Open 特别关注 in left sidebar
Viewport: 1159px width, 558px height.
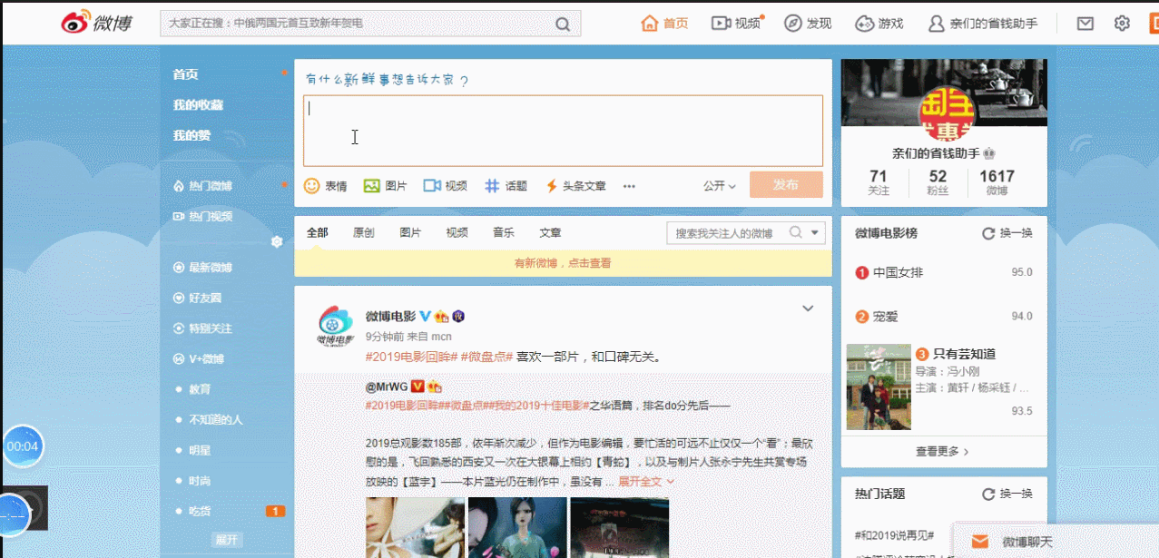click(x=202, y=328)
